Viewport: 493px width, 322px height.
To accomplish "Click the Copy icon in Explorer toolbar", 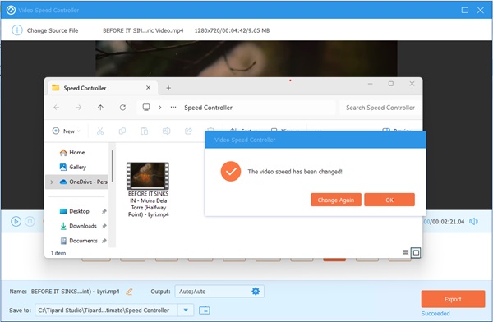I will tap(122, 131).
